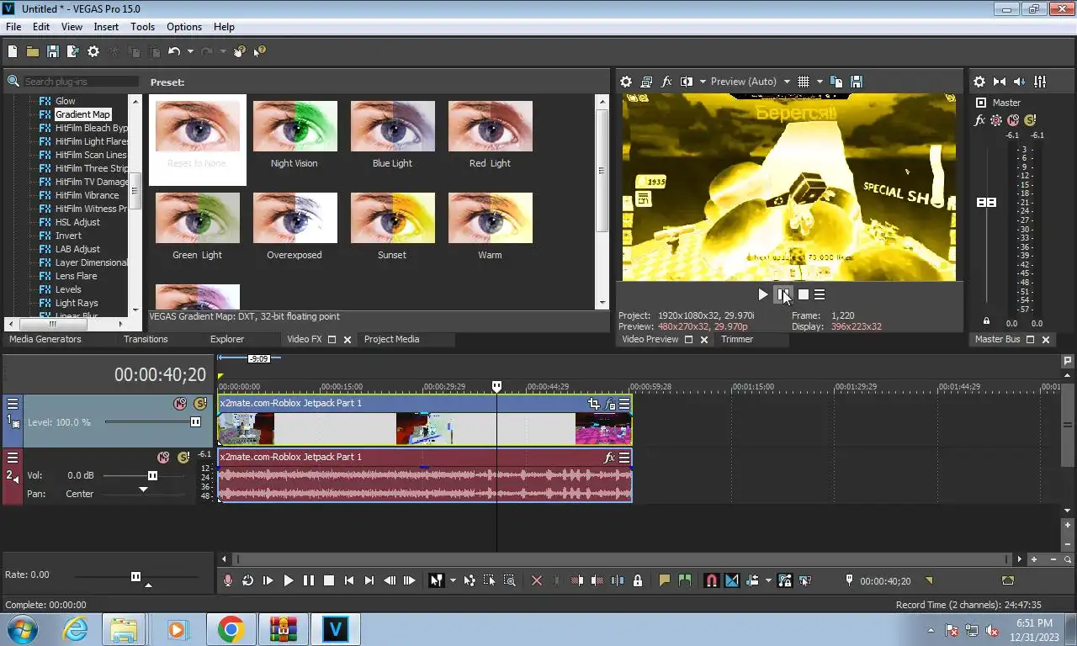Mute the video track 1
The image size is (1077, 646).
pyautogui.click(x=180, y=404)
